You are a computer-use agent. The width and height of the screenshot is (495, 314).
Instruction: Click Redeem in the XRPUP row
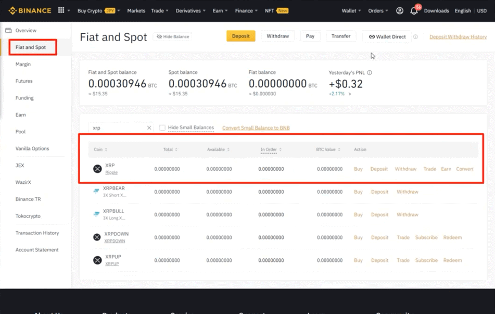(x=452, y=260)
